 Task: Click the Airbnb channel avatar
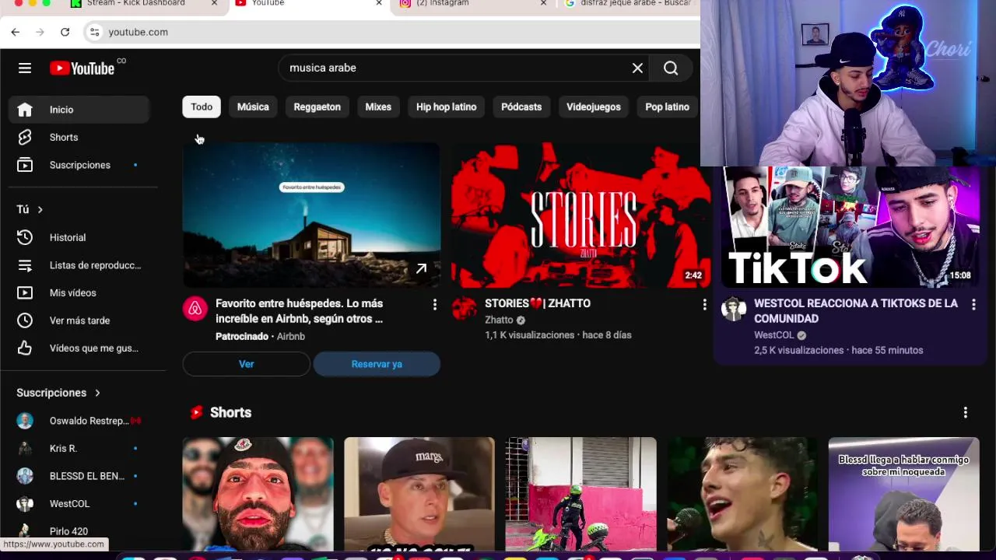195,309
